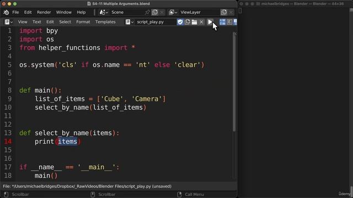Click the 'Camera' string on line 9

click(147, 99)
